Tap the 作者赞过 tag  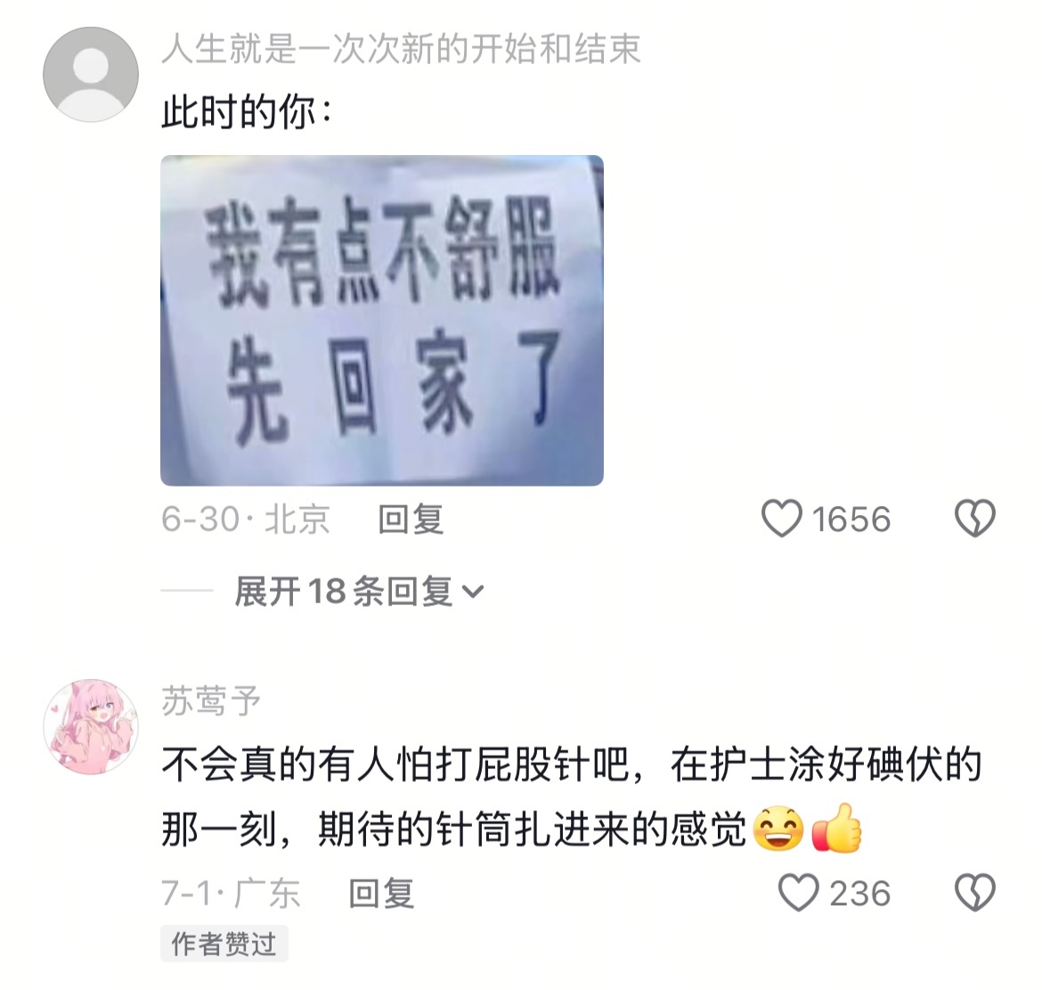click(x=224, y=944)
